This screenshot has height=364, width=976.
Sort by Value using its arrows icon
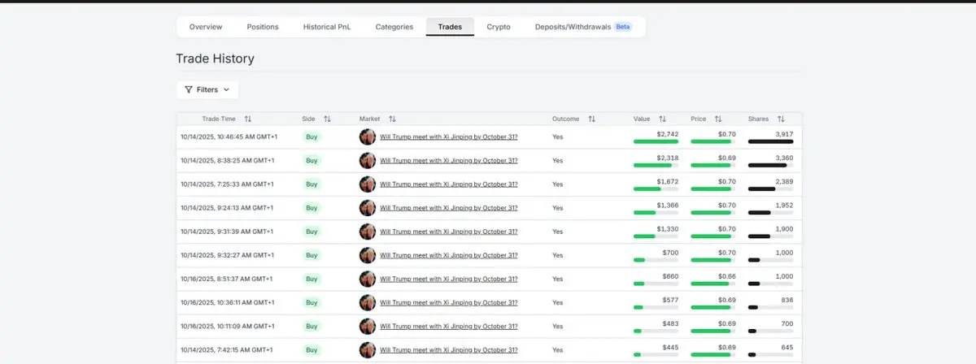(662, 119)
